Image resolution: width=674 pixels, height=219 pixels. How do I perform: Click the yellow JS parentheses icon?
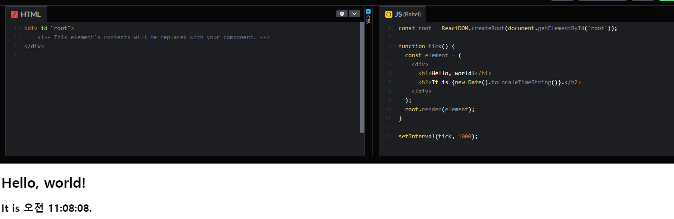point(389,14)
